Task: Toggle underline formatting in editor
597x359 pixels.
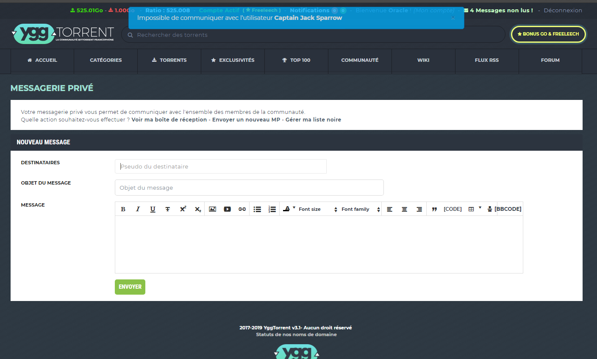Action: tap(153, 209)
